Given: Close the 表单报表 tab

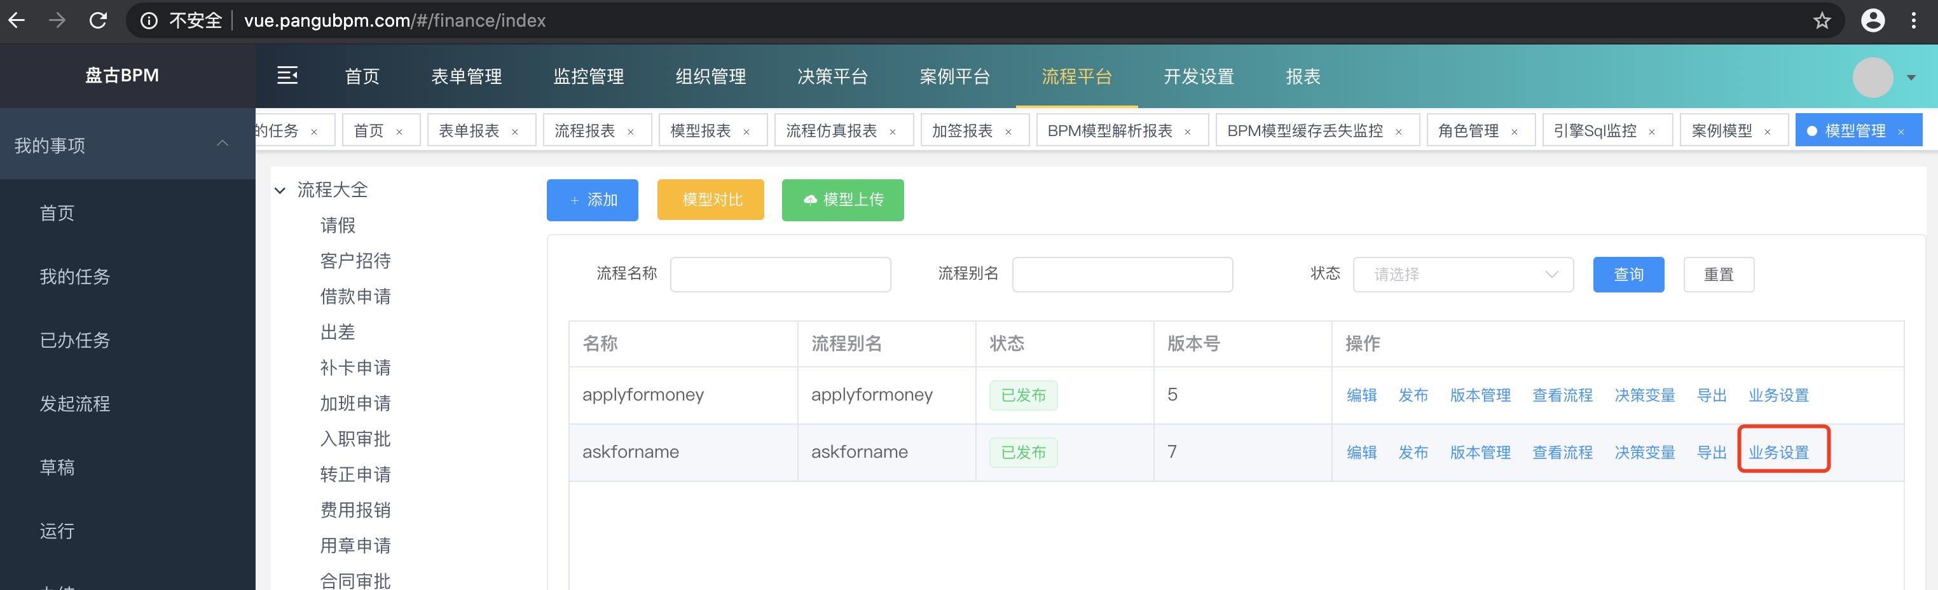Looking at the screenshot, I should [x=514, y=132].
